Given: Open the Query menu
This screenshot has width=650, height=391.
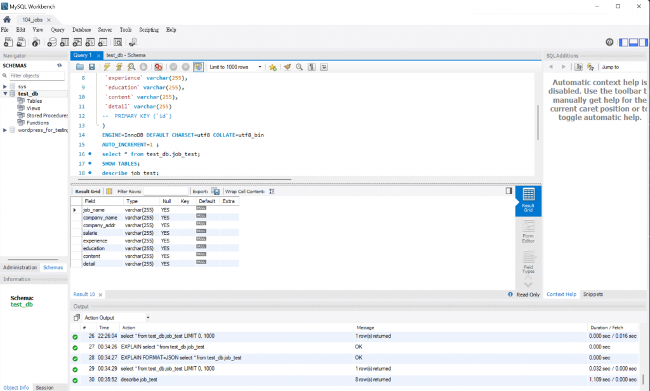Looking at the screenshot, I should tap(58, 30).
